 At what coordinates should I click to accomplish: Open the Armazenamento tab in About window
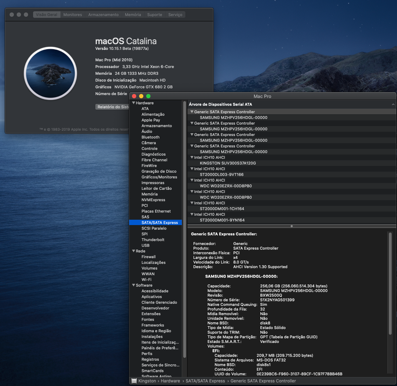tap(103, 15)
